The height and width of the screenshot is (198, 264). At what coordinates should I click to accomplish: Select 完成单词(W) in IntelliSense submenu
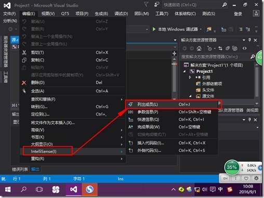pyautogui.click(x=173, y=127)
